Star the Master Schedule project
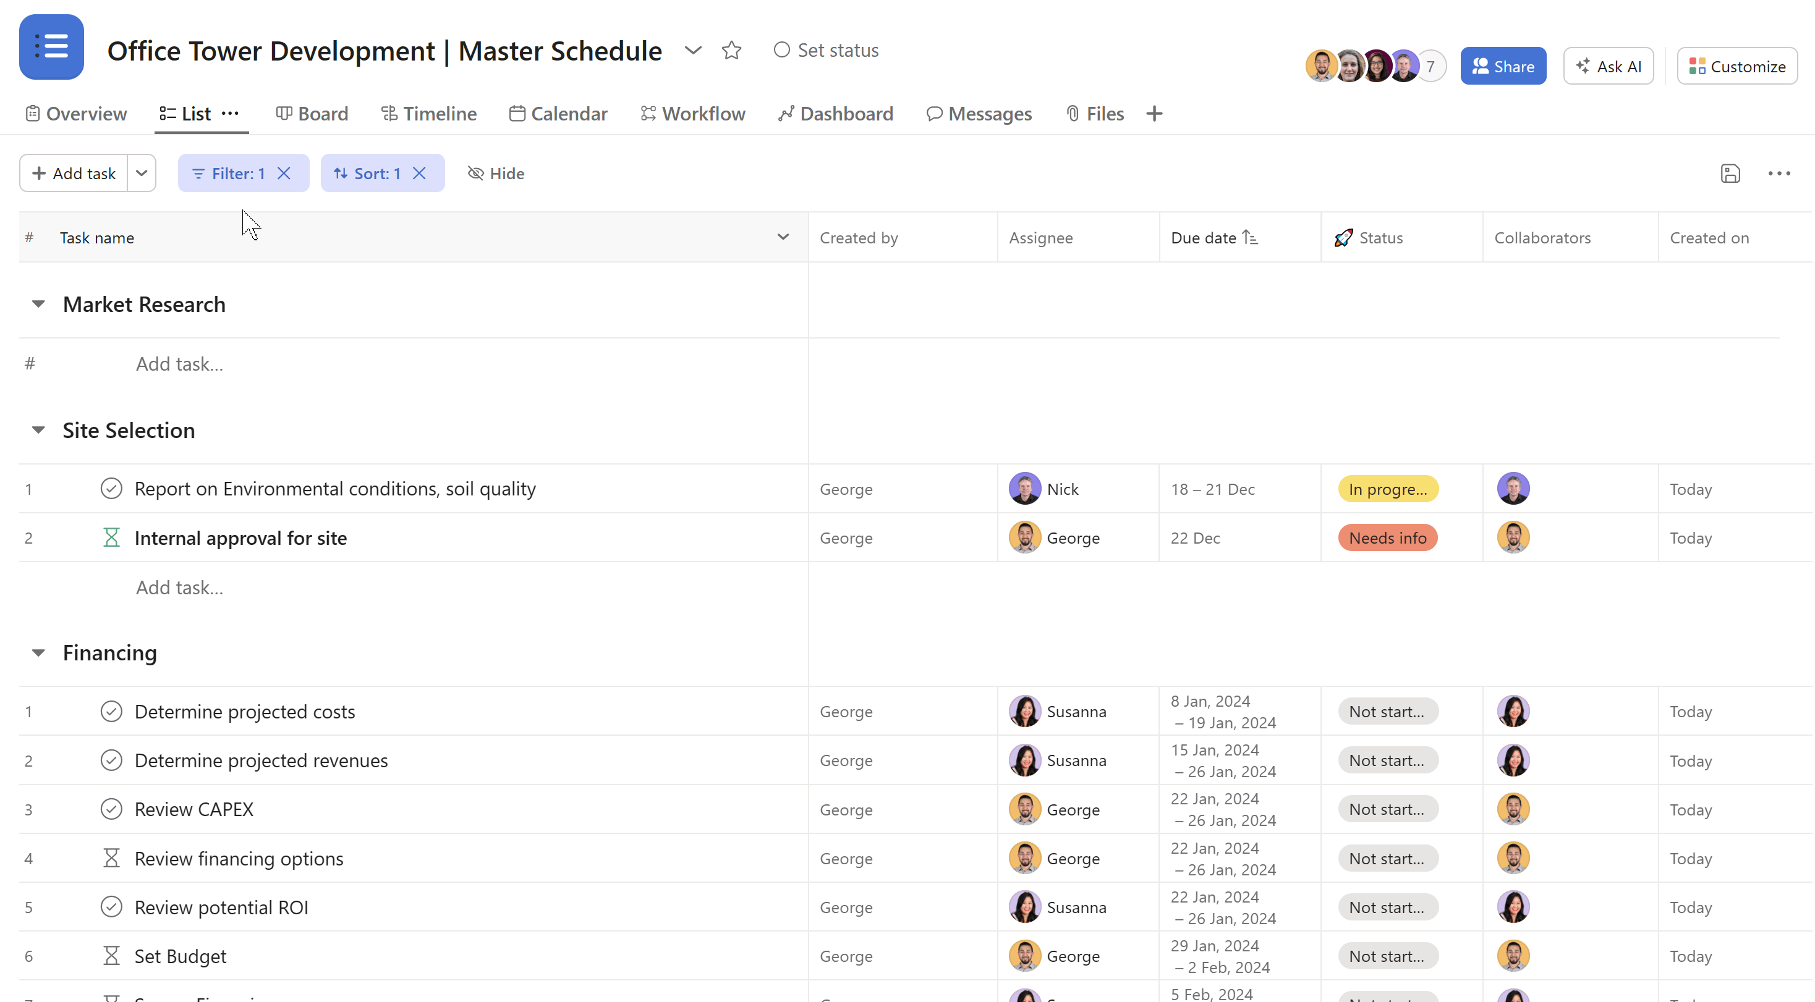This screenshot has width=1815, height=1002. pos(731,50)
